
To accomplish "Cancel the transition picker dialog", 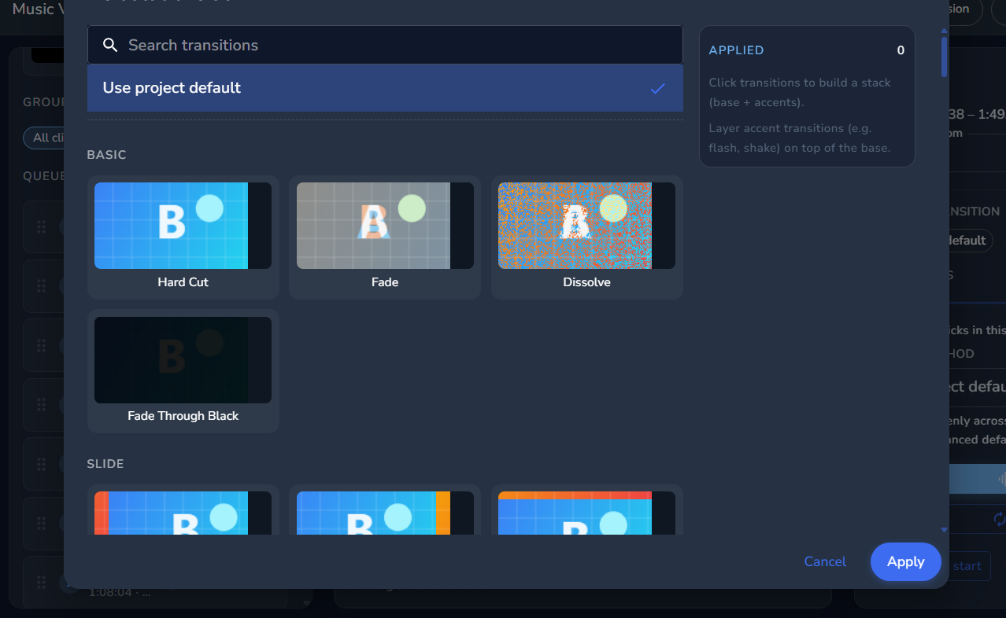I will click(825, 561).
